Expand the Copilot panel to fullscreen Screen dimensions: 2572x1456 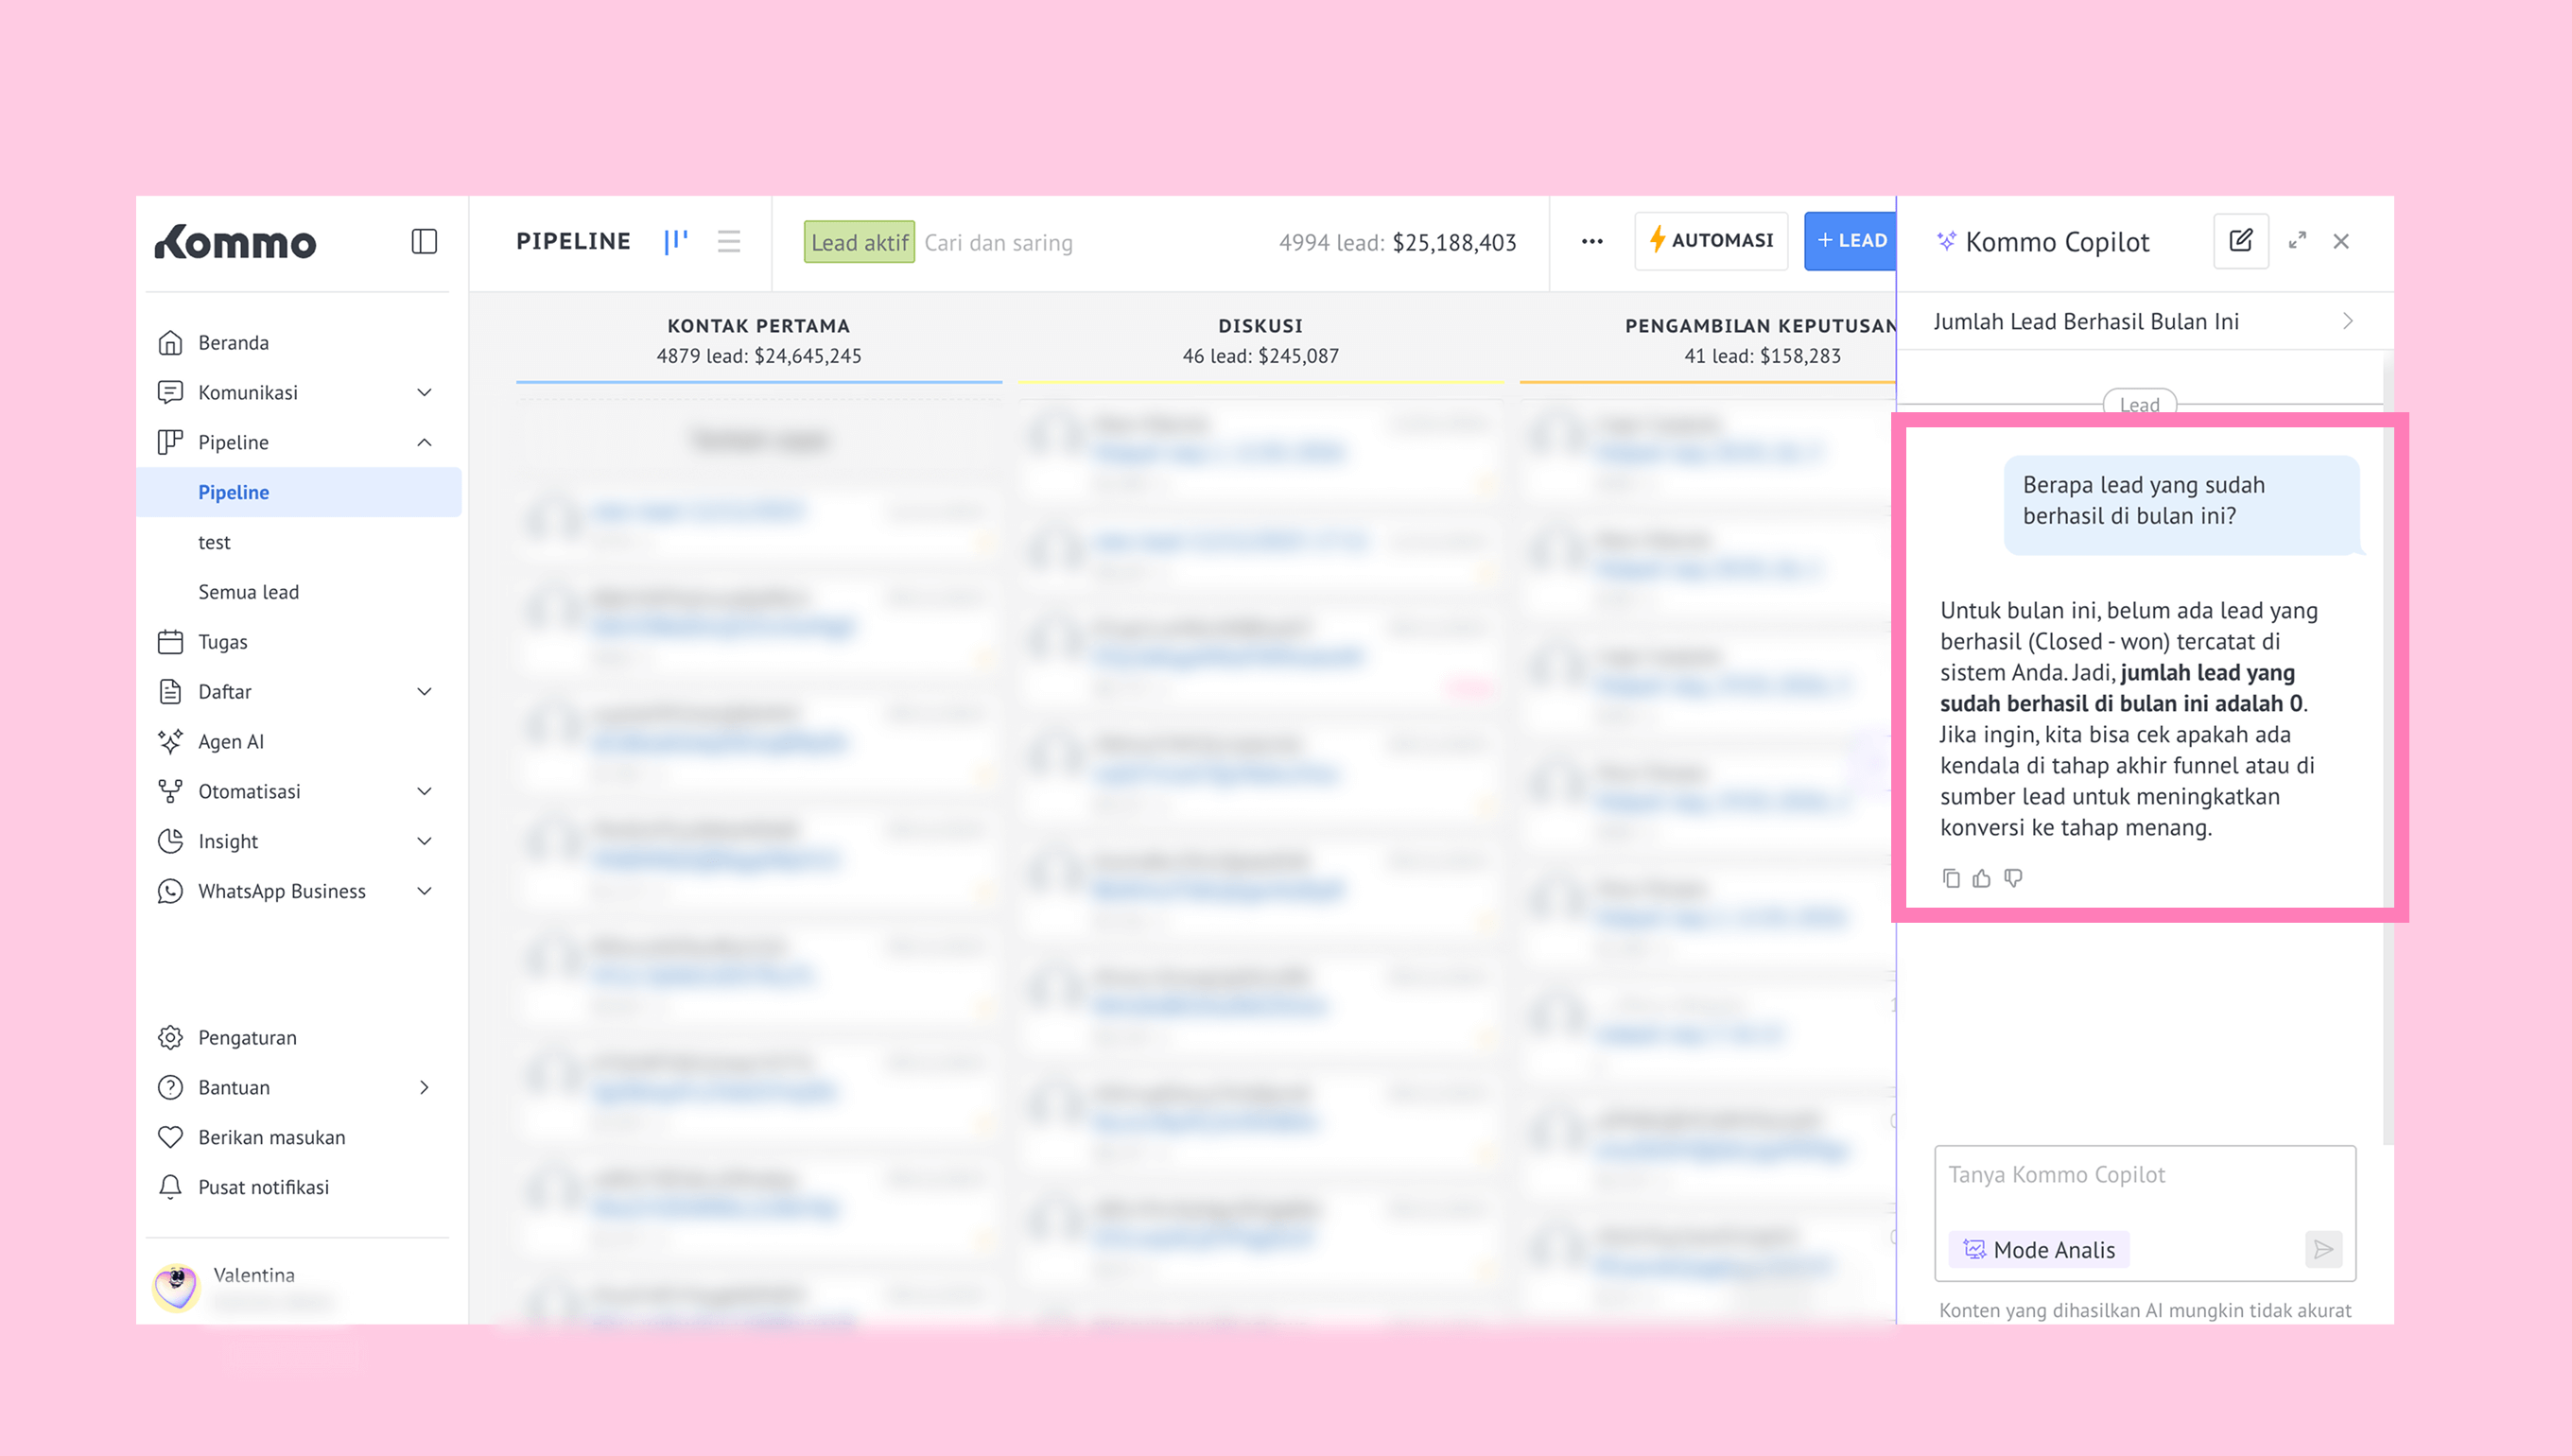coord(2297,241)
